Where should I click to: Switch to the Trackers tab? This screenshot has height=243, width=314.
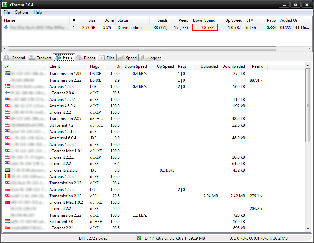[x=41, y=58]
